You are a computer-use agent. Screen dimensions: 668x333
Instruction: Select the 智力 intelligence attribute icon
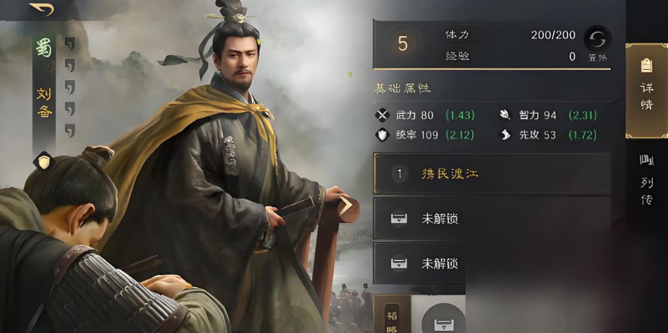click(505, 115)
